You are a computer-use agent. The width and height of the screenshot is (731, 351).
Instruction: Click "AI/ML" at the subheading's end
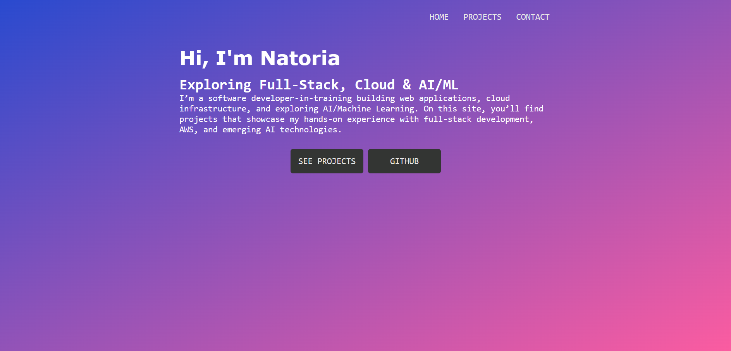[439, 85]
